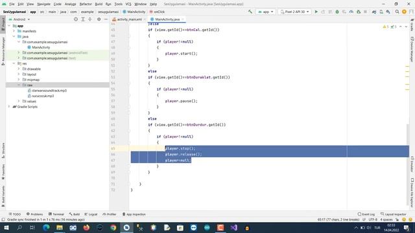Expand the mipmap folder
Viewport: 415px width, 233px height.
19,80
